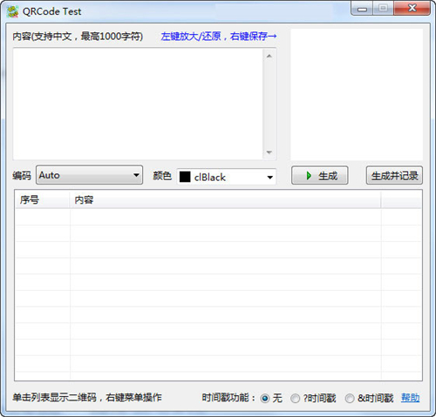Click the 内容 column header in list
This screenshot has width=436, height=417.
(x=225, y=199)
